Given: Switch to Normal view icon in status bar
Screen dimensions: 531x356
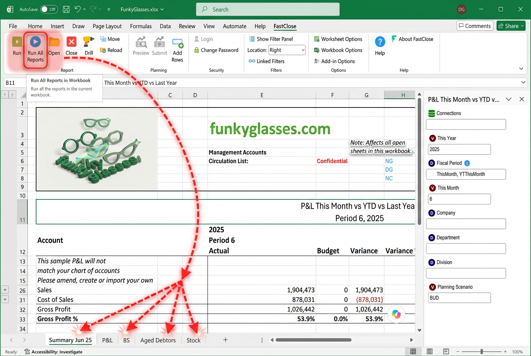Looking at the screenshot, I should tap(413, 351).
